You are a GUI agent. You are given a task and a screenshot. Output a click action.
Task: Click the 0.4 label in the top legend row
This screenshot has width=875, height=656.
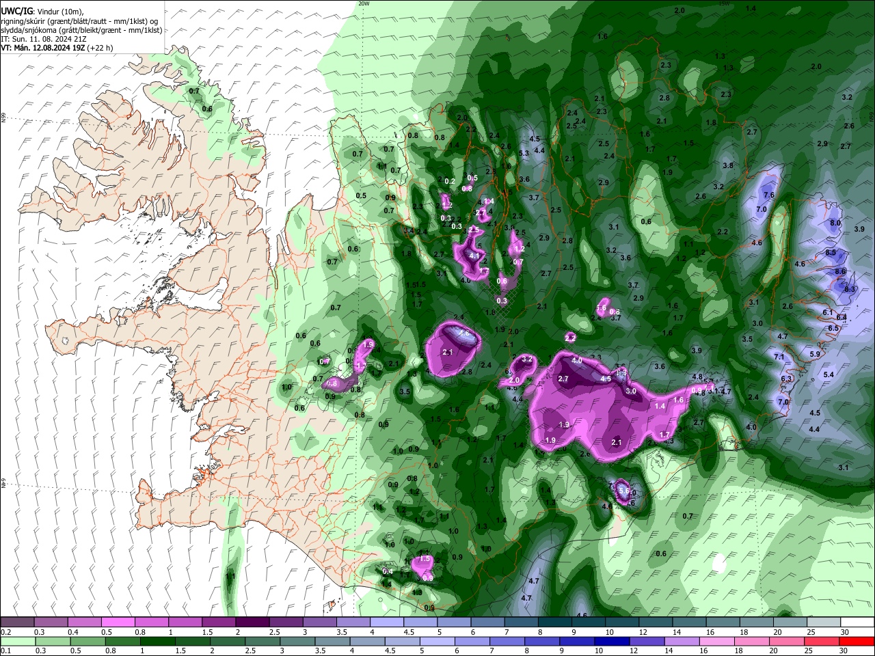point(73,632)
